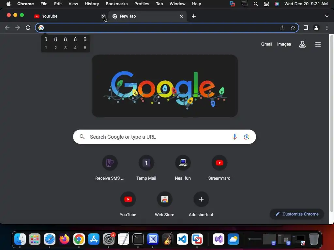Open GarageBand from the Dock

click(167, 239)
